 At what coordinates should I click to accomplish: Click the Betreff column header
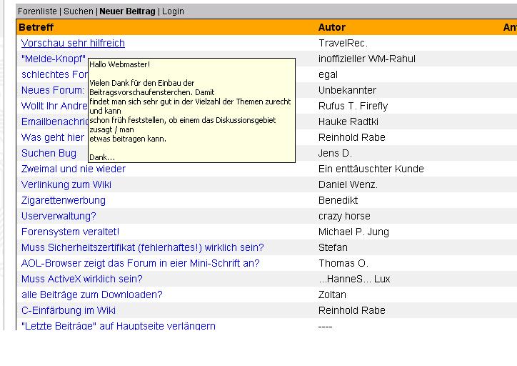click(x=36, y=27)
